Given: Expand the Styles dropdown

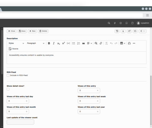Looking at the screenshot, I should (16, 43).
